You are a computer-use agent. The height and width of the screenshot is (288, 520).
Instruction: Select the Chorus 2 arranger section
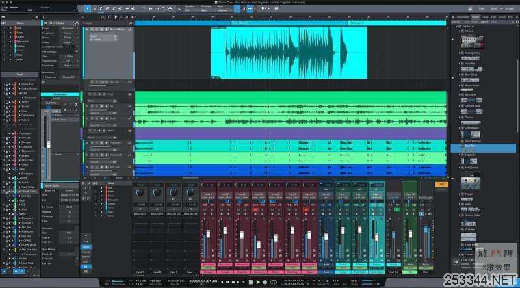[x=396, y=23]
